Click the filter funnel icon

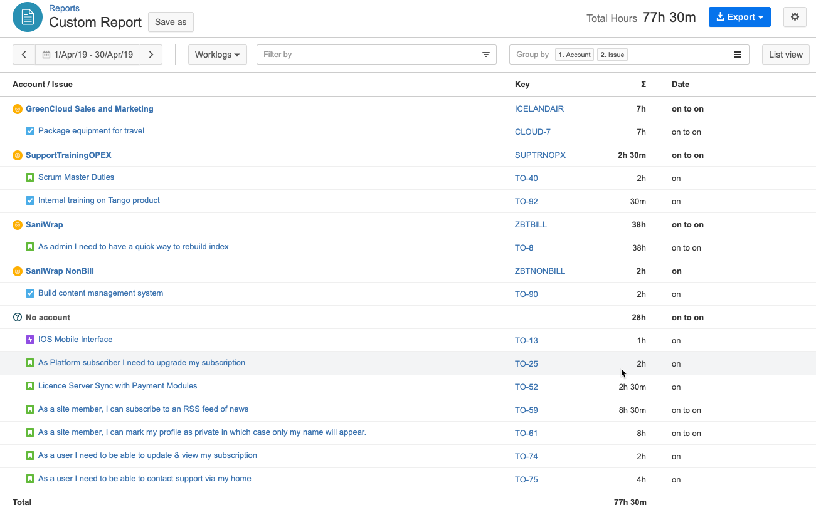(485, 55)
